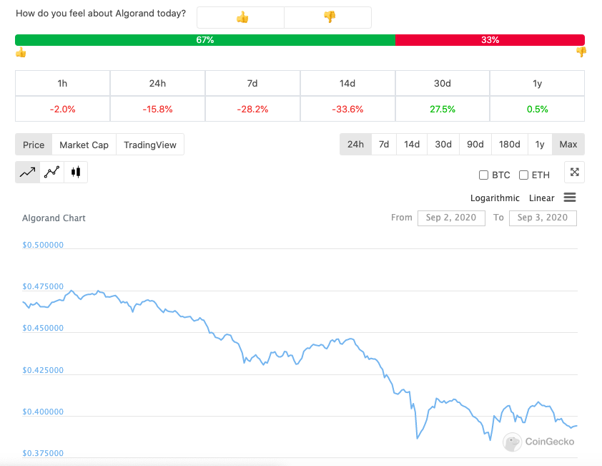
Task: Click the -28.2% 7d change value
Action: [x=252, y=110]
